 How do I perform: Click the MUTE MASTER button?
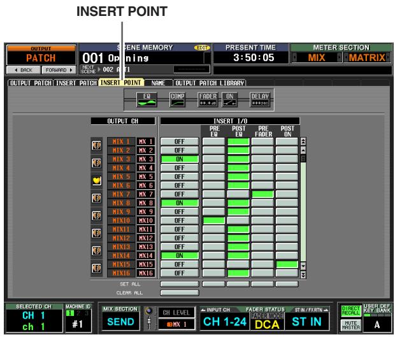click(351, 325)
